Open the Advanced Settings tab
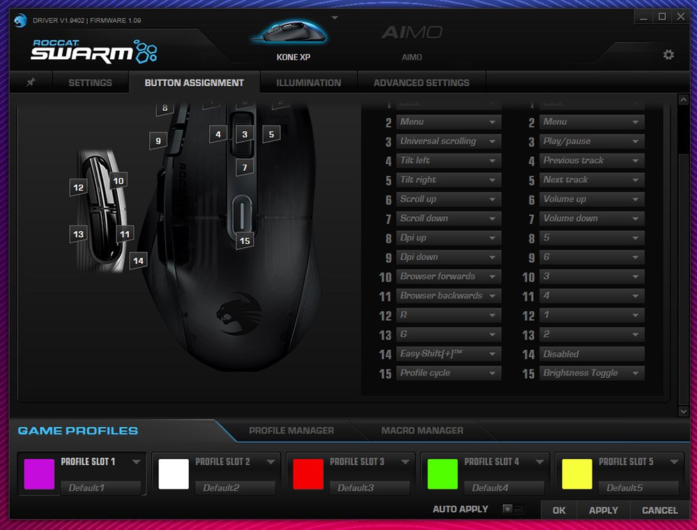 [x=422, y=82]
